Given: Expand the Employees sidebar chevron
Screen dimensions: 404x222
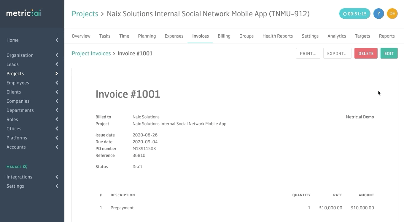Looking at the screenshot, I should pyautogui.click(x=57, y=83).
